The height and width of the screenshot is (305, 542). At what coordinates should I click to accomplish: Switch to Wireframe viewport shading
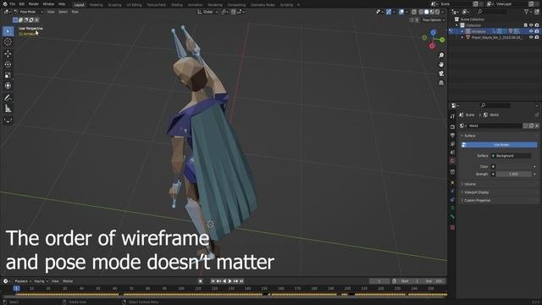coord(421,12)
